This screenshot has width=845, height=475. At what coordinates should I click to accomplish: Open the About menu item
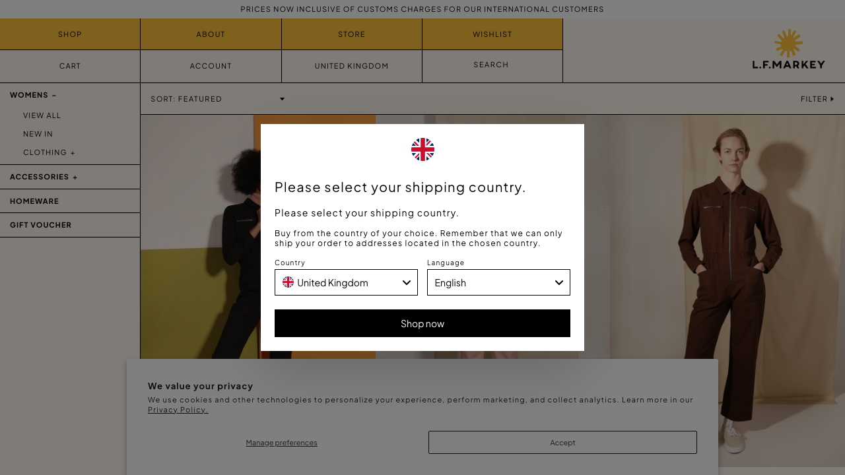point(211,34)
